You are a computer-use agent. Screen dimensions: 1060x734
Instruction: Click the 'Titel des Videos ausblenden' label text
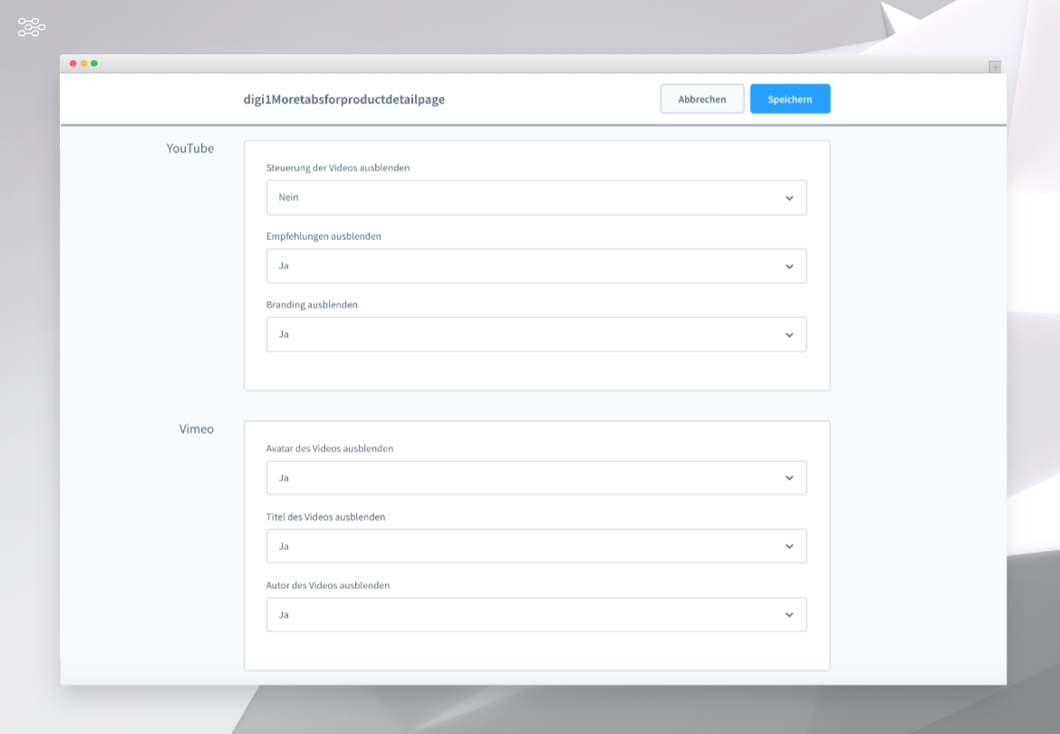[325, 517]
